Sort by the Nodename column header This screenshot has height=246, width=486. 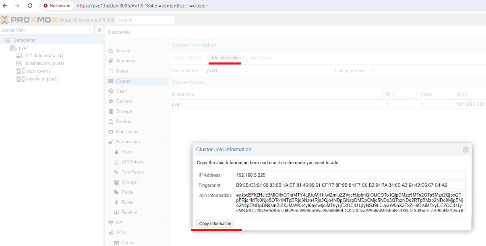point(275,94)
